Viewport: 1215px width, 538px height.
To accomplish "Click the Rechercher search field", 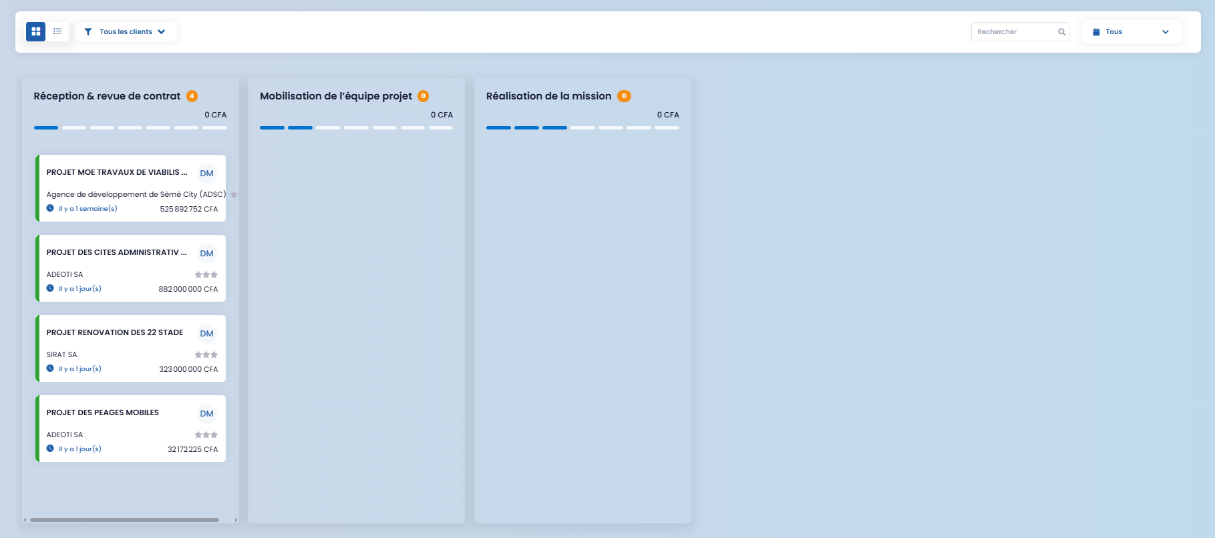I will pyautogui.click(x=1014, y=31).
